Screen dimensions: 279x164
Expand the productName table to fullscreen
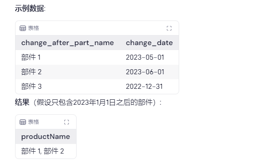(x=67, y=122)
